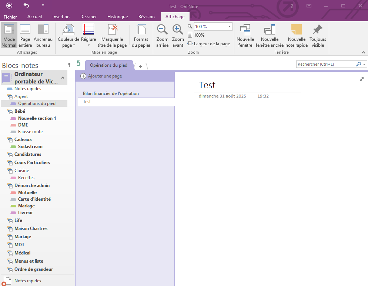This screenshot has height=286, width=368.
Task: Switch to the Accueil ribbon tab
Action: click(x=34, y=17)
